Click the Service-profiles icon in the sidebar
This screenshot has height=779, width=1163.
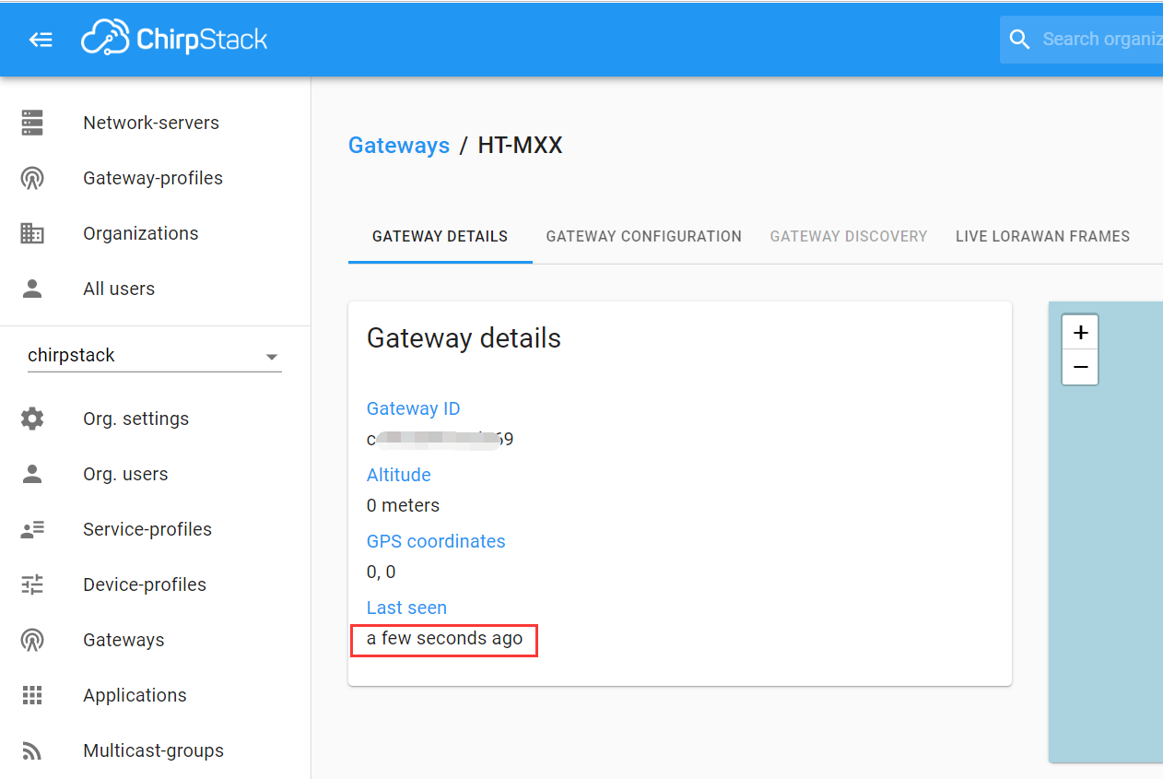coord(32,529)
